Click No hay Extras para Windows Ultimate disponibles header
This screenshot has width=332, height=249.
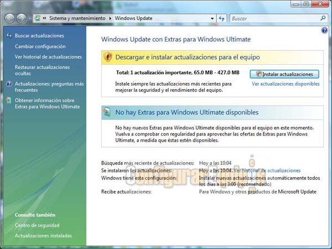[x=212, y=112]
